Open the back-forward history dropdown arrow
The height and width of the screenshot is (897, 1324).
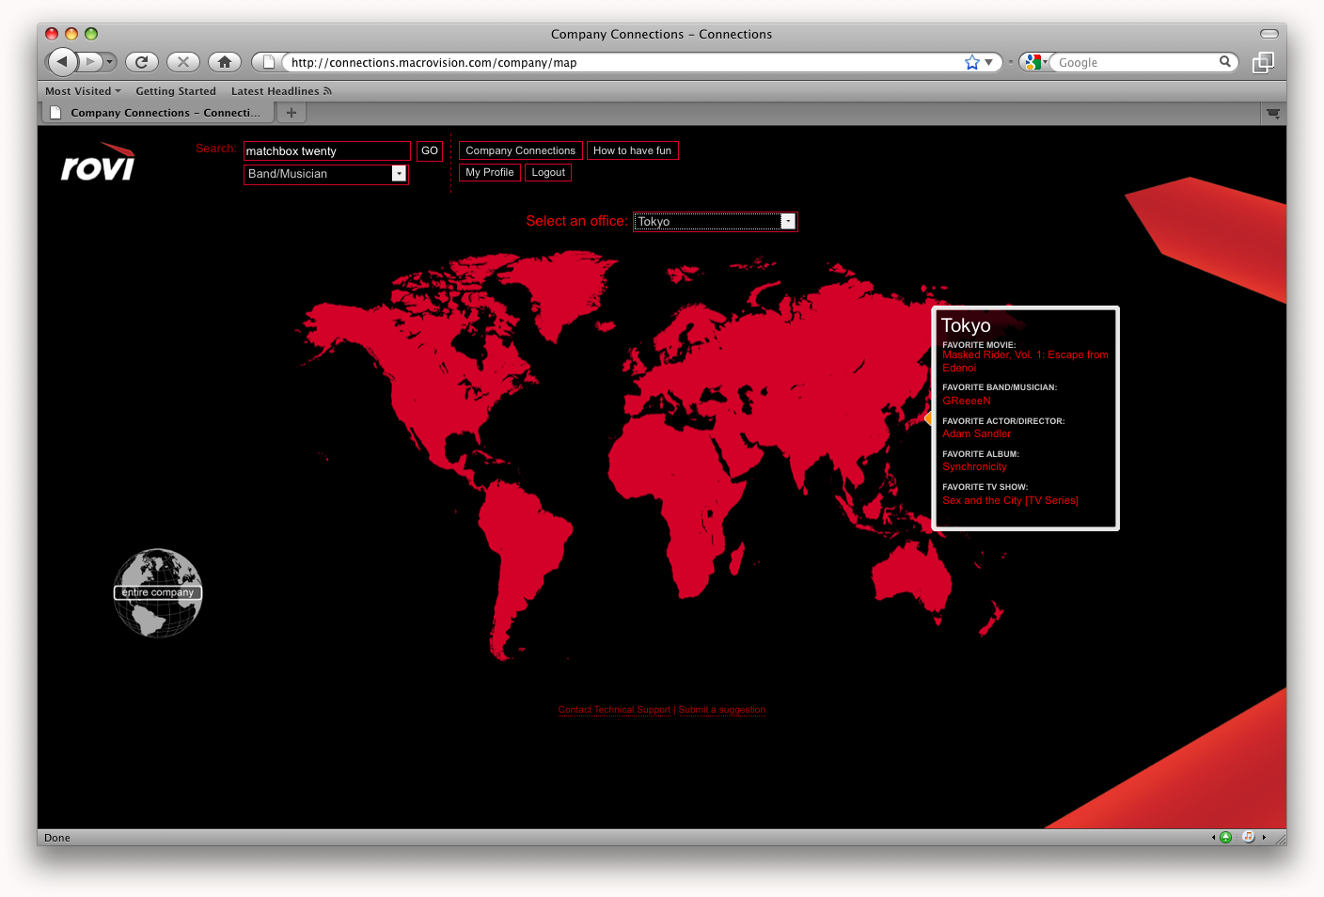click(110, 62)
